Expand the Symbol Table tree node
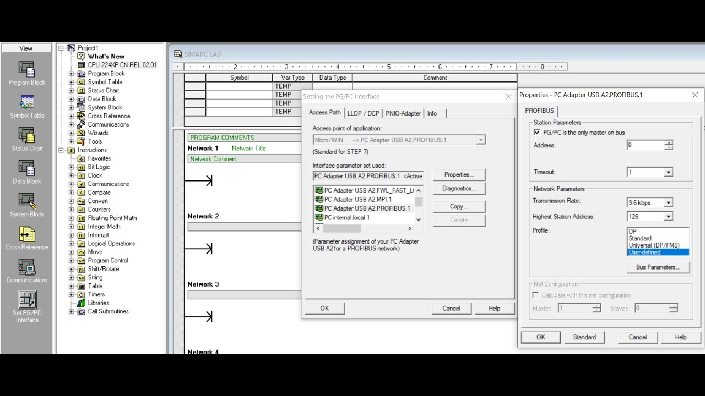The image size is (705, 396). click(71, 82)
